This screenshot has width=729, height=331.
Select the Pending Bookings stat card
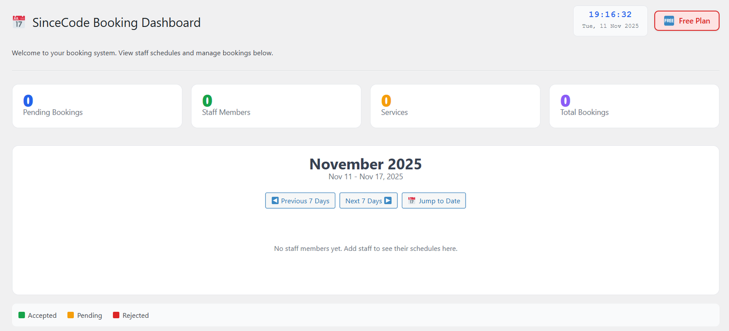pyautogui.click(x=97, y=106)
